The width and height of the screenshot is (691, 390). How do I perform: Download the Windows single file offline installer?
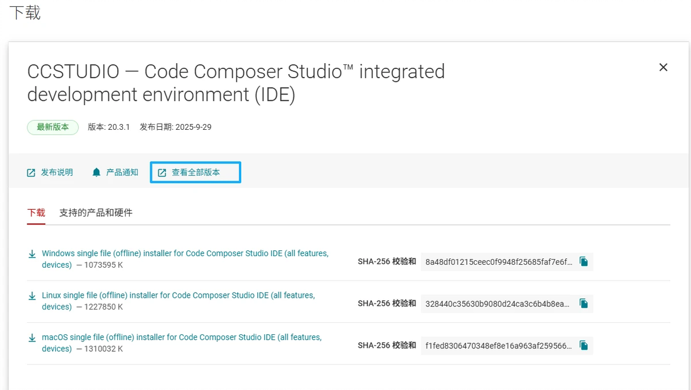(x=185, y=254)
